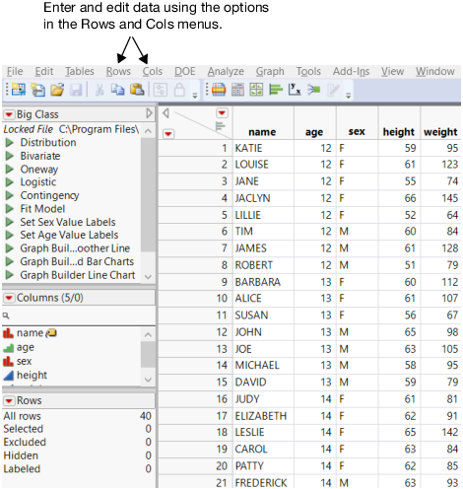
Task: Select row number 10 in the grid
Action: [195, 299]
